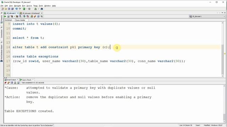Expand the Forward navigation dropdown arrow

[x=32, y=9]
